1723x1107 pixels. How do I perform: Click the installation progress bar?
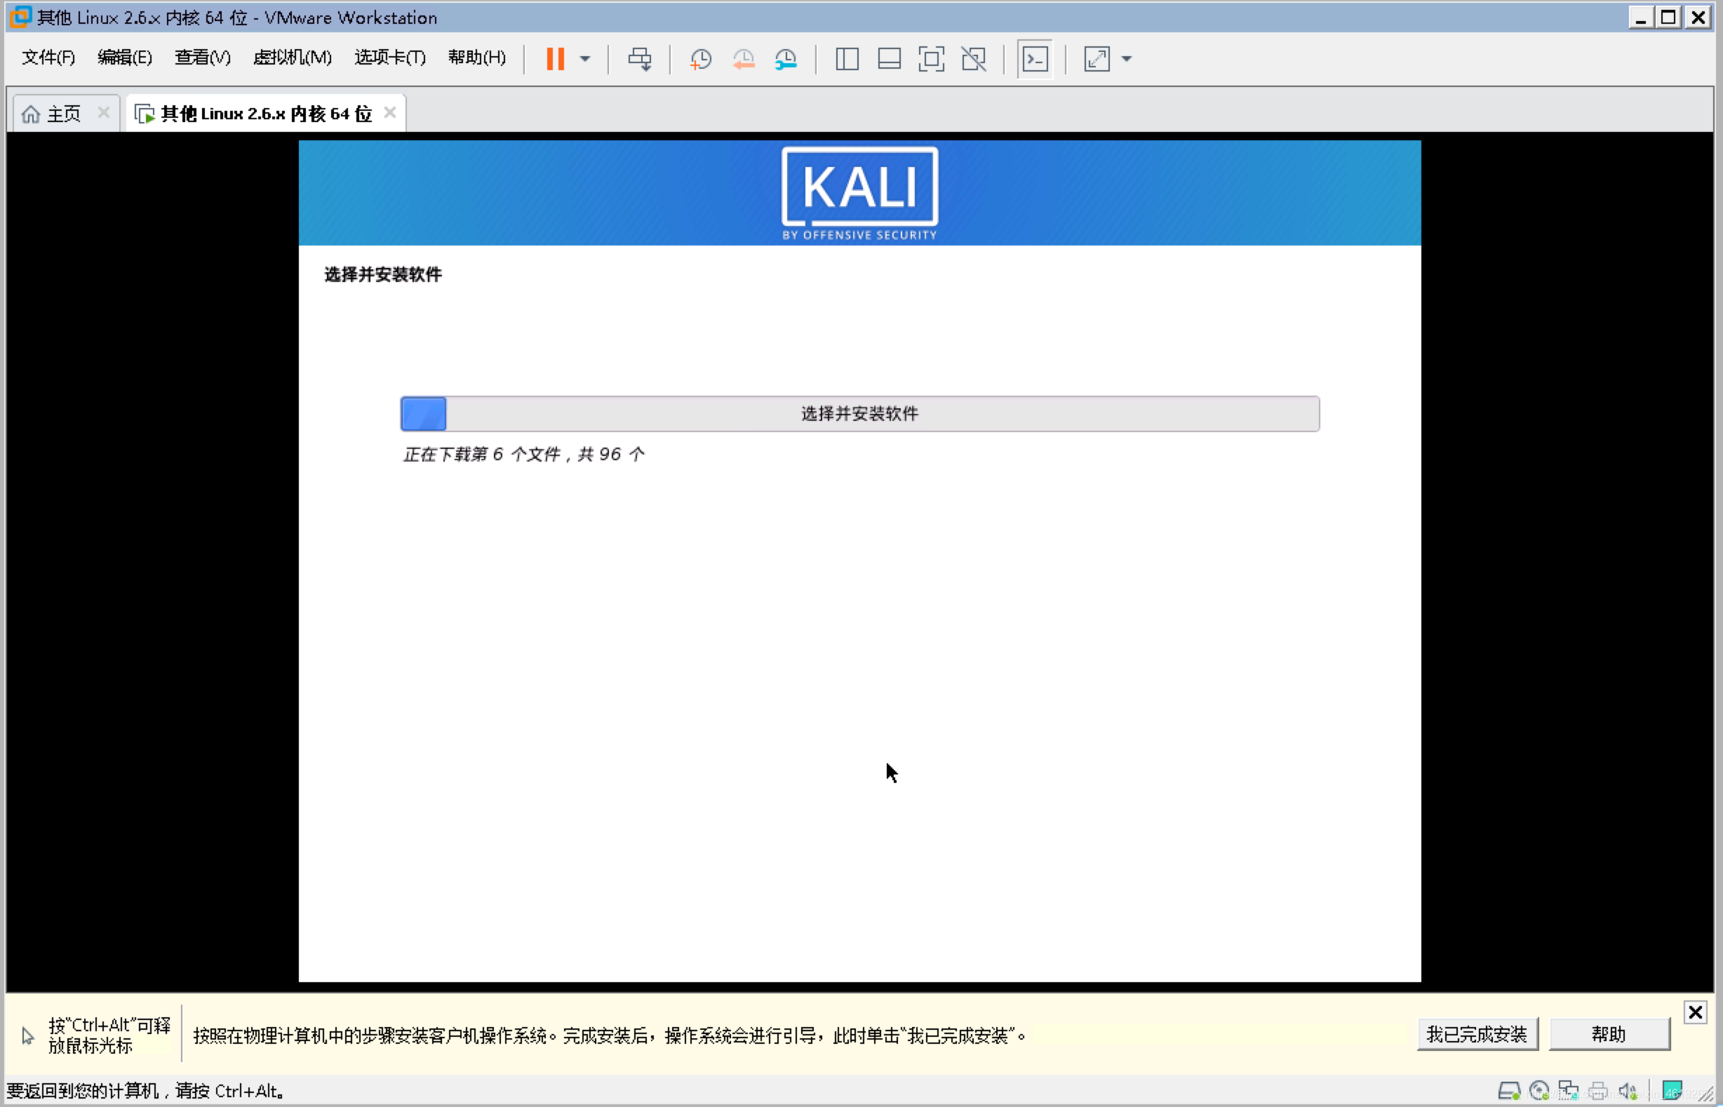click(x=859, y=413)
